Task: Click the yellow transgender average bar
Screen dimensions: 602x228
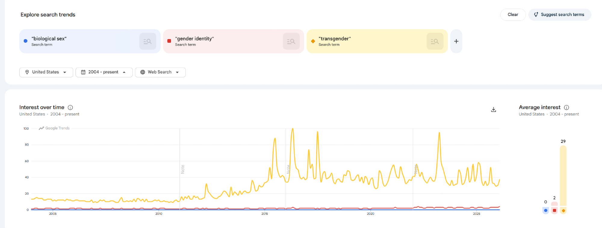Action: coord(563,176)
